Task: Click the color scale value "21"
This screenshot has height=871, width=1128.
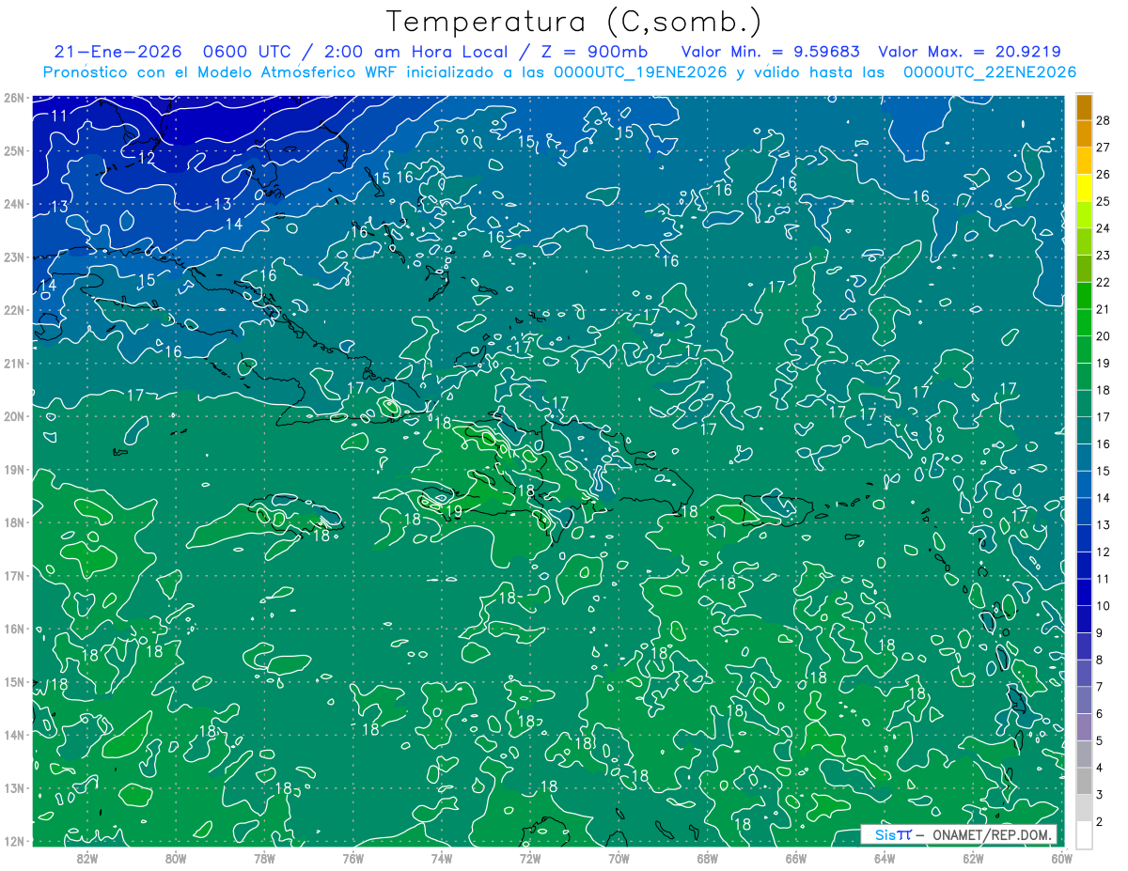Action: (1103, 309)
